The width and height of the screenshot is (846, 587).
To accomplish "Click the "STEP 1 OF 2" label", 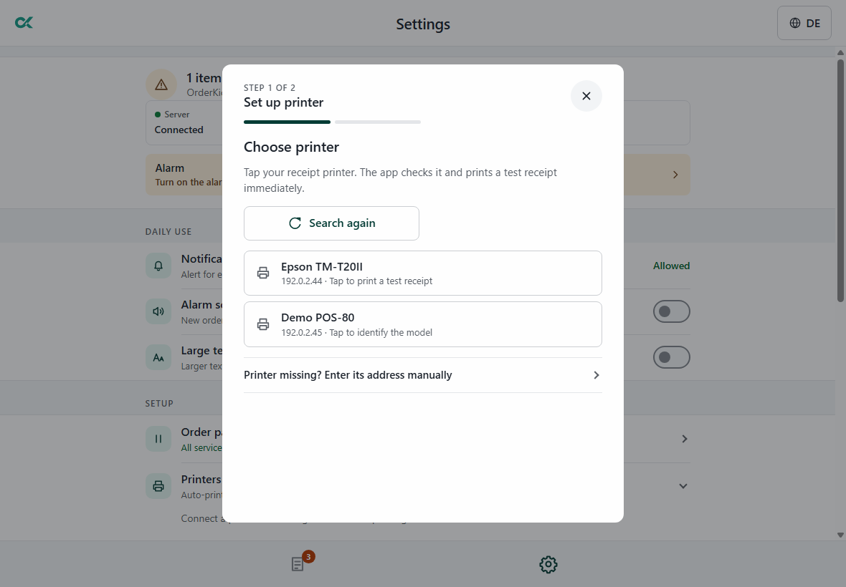I will tap(270, 88).
